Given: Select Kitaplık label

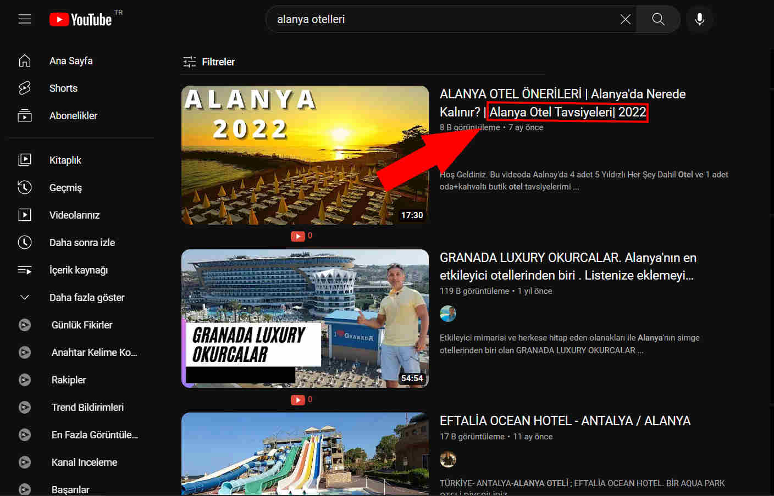Looking at the screenshot, I should click(x=65, y=160).
